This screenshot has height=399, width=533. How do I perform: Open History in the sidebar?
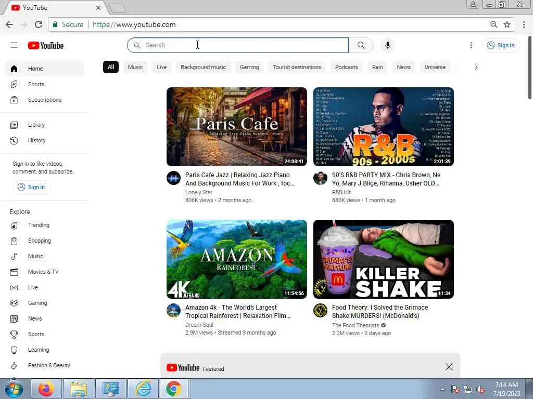click(x=45, y=140)
